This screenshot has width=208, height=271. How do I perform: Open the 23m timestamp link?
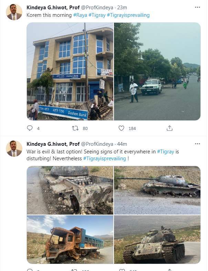tap(122, 8)
